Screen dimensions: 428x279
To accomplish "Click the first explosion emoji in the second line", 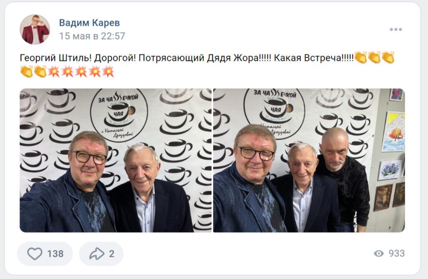I will click(54, 72).
